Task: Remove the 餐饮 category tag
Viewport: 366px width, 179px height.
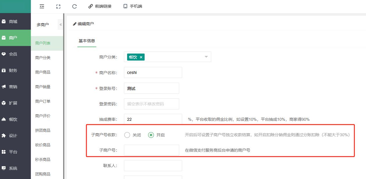Action: click(141, 57)
